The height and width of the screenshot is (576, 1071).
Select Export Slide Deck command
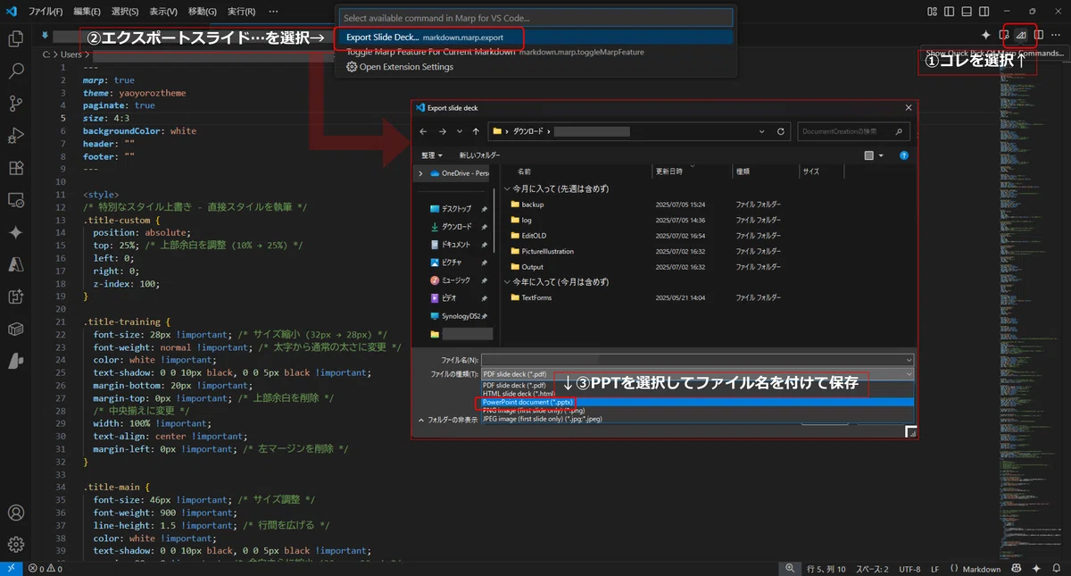click(535, 38)
